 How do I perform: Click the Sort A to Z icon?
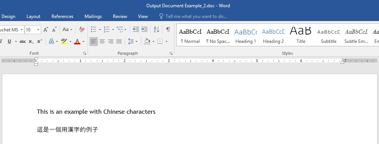point(156,29)
